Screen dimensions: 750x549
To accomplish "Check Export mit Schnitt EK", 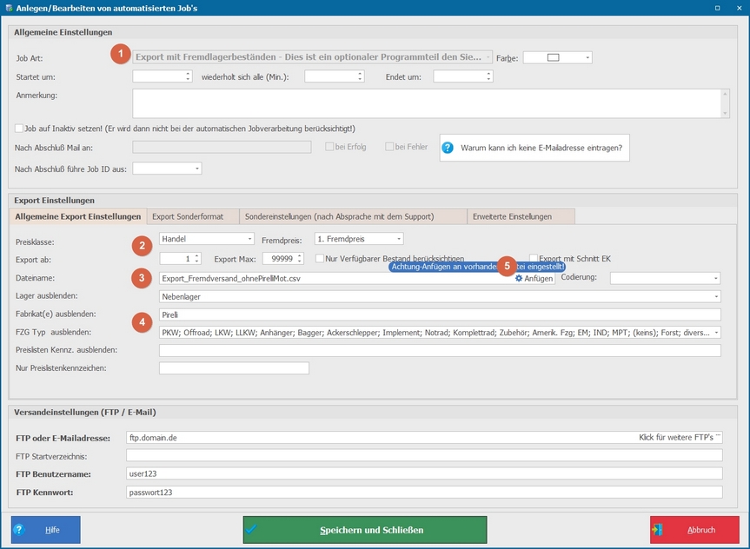I will pos(534,258).
